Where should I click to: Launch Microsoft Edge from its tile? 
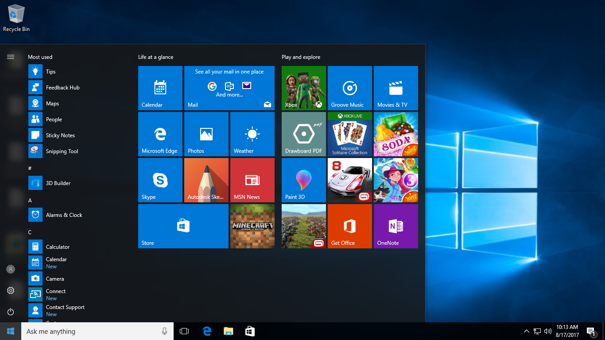coord(160,134)
